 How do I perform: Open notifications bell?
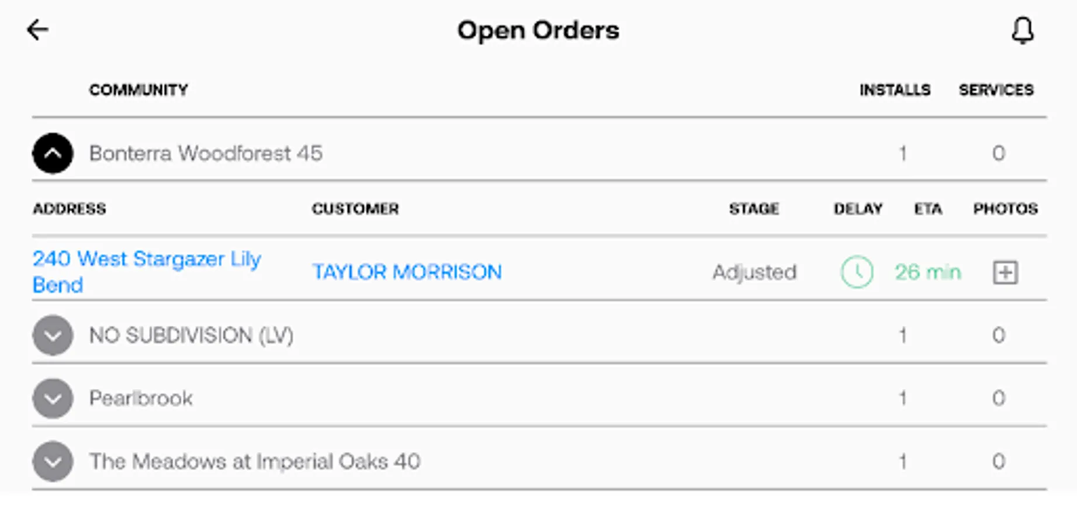[1022, 30]
